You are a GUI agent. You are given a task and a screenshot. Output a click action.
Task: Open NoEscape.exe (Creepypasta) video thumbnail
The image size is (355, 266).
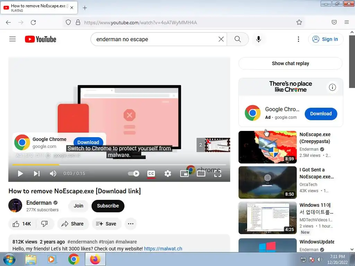(x=267, y=147)
